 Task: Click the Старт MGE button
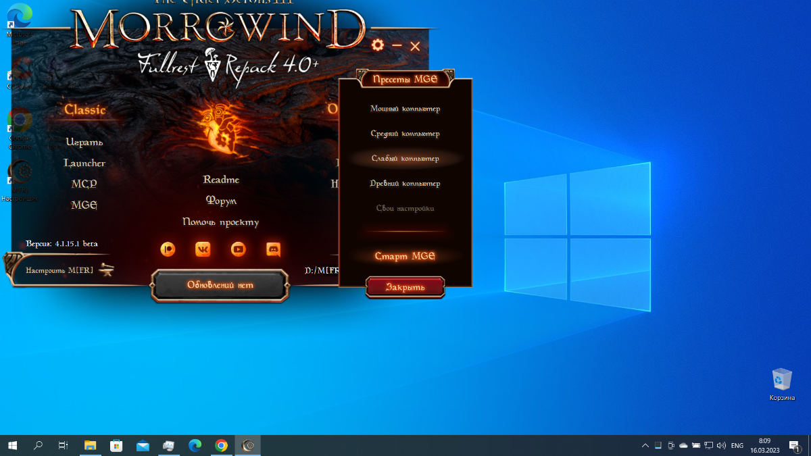(x=405, y=256)
